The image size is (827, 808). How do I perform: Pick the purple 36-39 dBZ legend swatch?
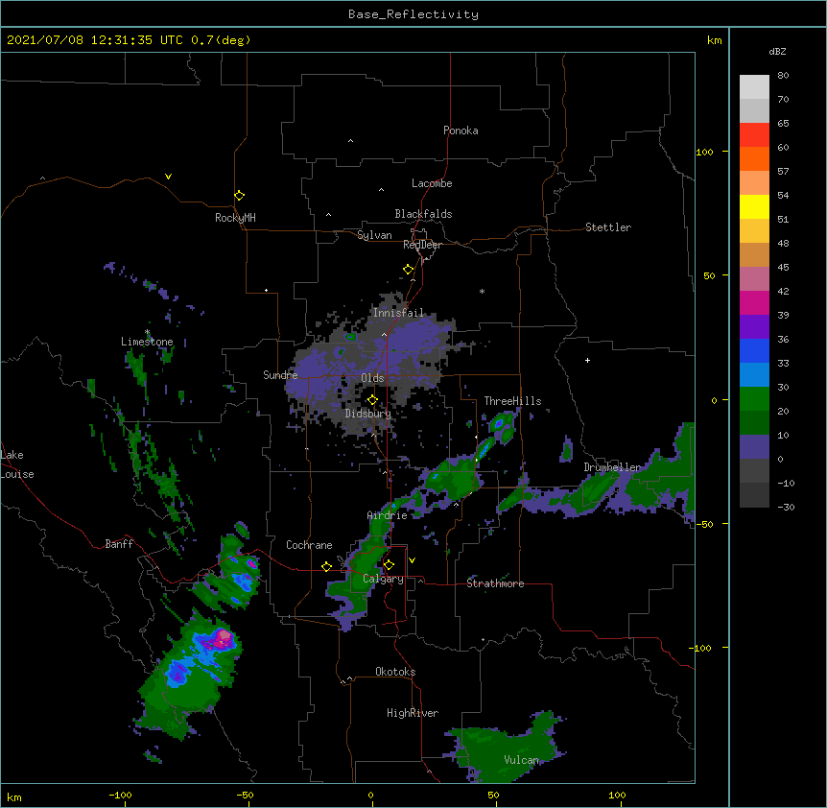click(754, 326)
